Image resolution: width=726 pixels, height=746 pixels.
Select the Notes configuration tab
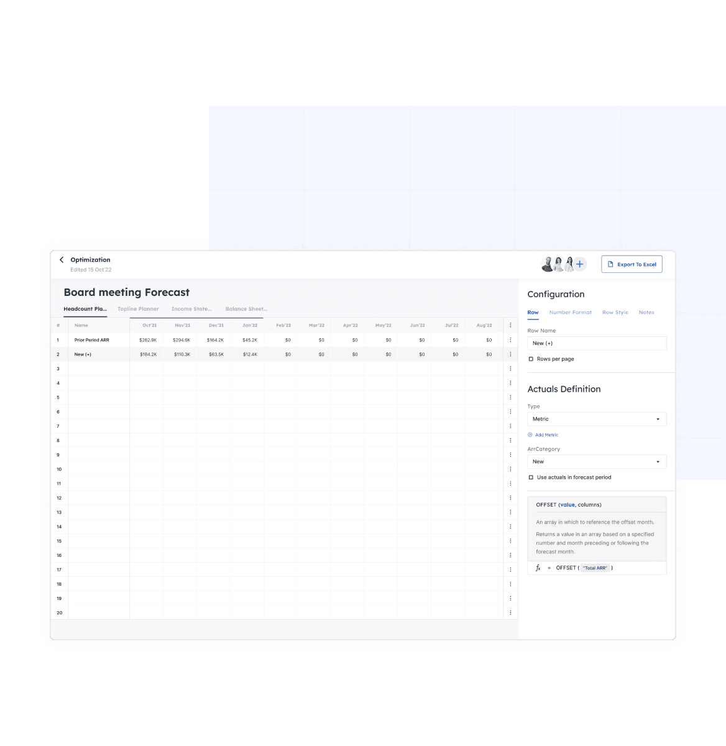(646, 312)
